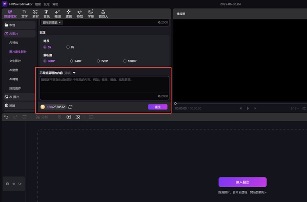Open the 檔案 (File) menu
The width and height of the screenshot is (307, 202).
37,4
